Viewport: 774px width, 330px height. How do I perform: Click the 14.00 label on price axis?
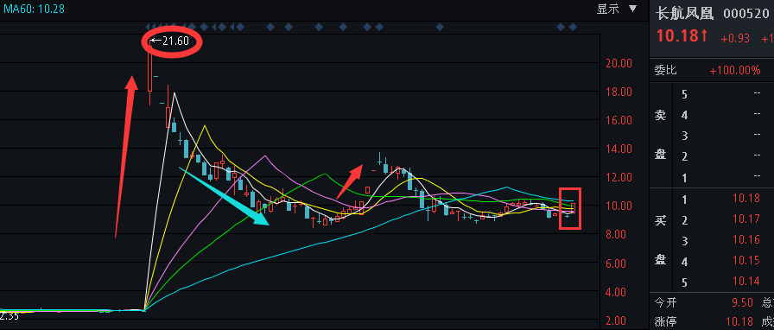(x=618, y=149)
